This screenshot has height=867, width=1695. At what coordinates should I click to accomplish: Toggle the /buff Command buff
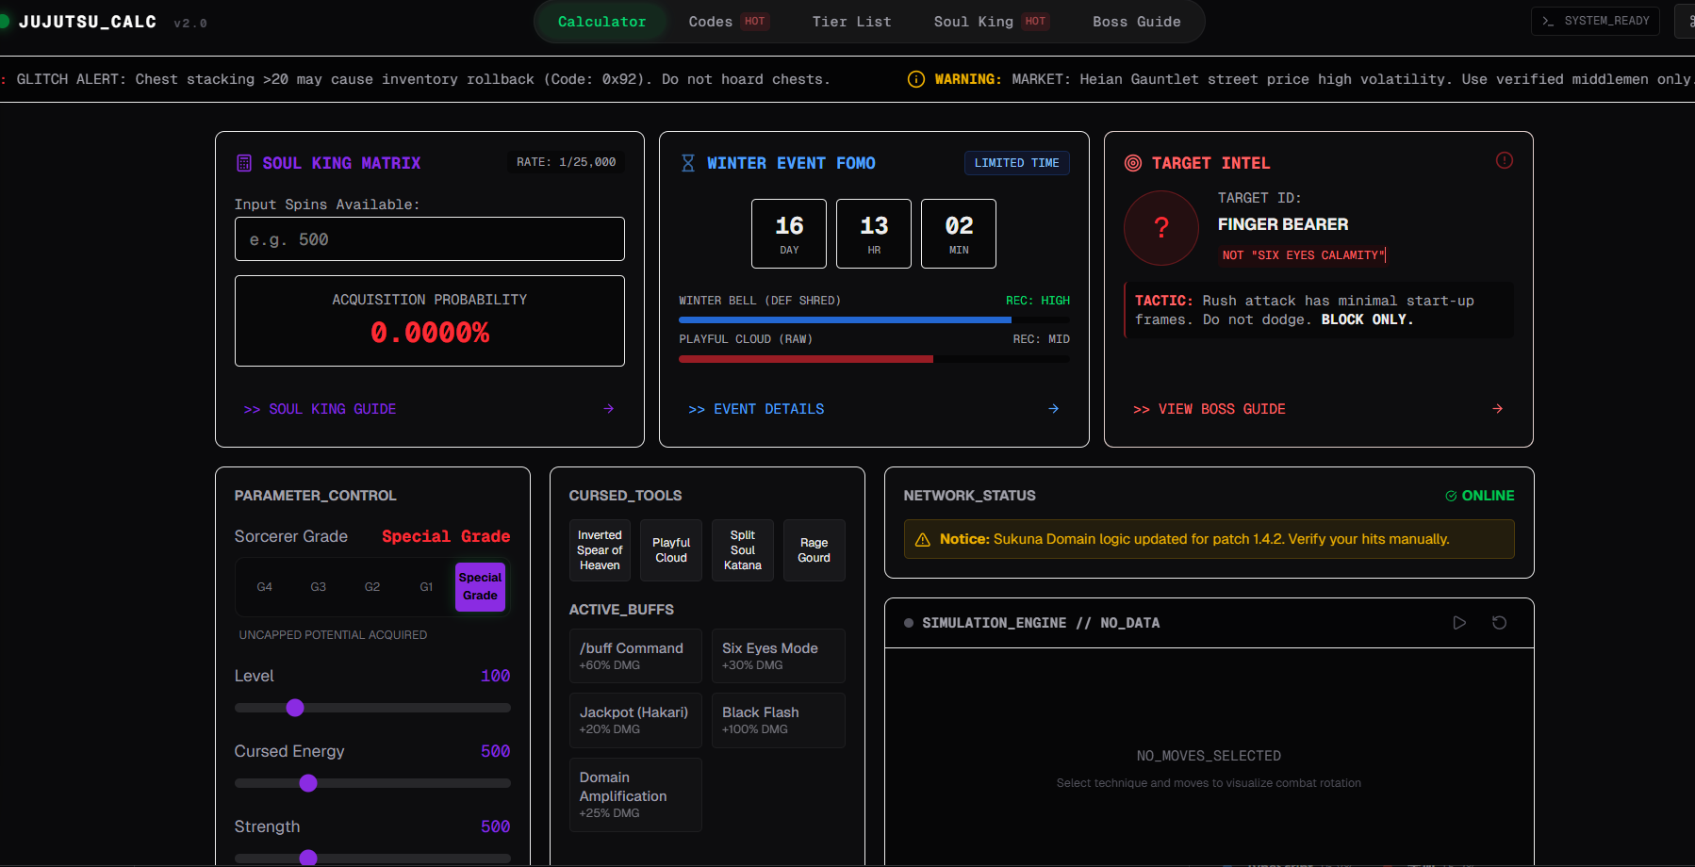coord(635,656)
